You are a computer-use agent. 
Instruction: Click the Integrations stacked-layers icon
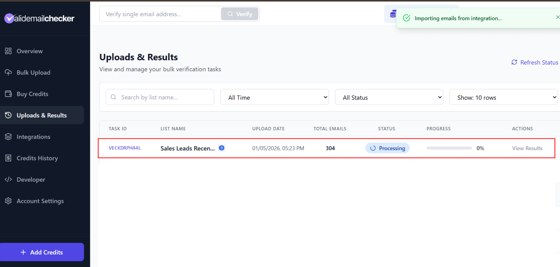click(x=8, y=136)
